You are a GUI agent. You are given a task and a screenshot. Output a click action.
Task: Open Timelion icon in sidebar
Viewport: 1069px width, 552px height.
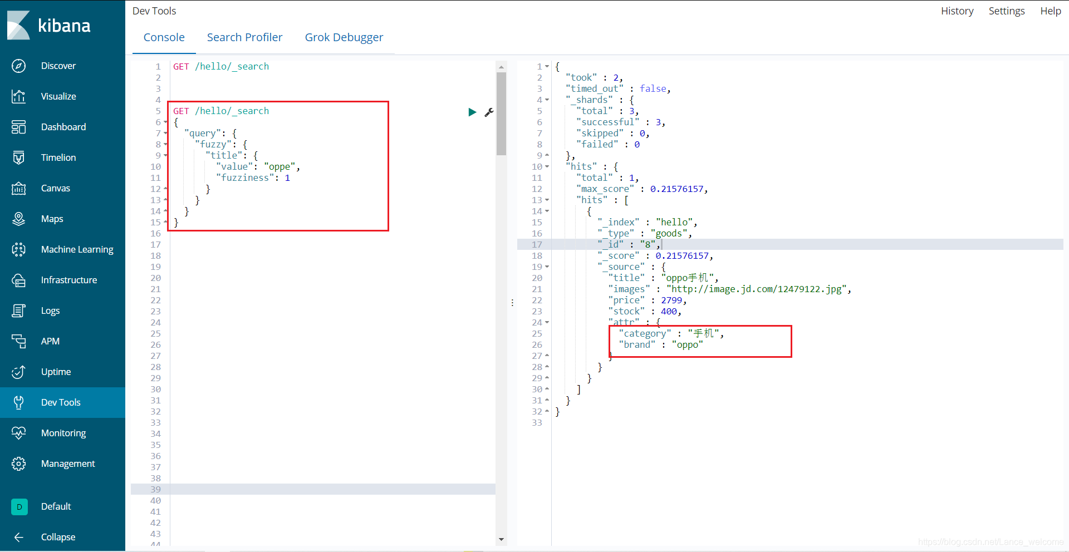pos(18,157)
